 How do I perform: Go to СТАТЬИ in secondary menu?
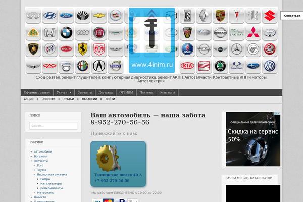pyautogui.click(x=69, y=99)
